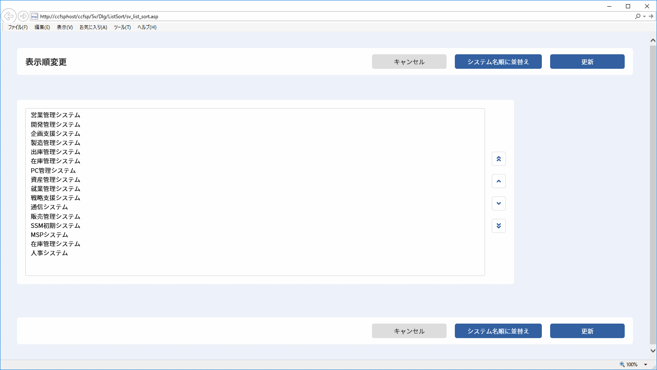
Task: Click the magnifier search icon in address bar
Action: [638, 17]
